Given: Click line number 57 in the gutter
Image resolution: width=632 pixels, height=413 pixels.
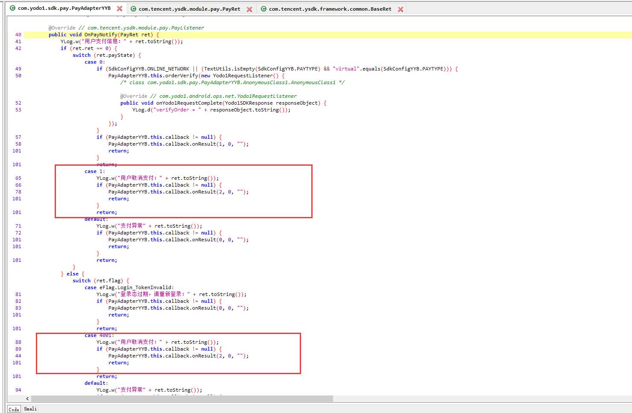Looking at the screenshot, I should pos(18,137).
